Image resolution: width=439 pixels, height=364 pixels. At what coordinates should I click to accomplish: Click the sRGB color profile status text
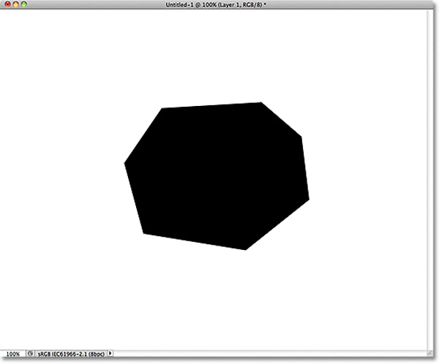(x=71, y=352)
